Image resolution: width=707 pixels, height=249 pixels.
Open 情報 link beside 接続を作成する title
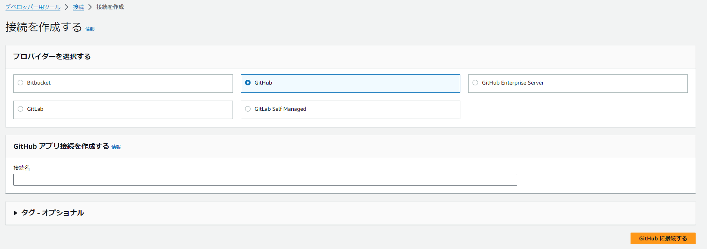tap(90, 29)
